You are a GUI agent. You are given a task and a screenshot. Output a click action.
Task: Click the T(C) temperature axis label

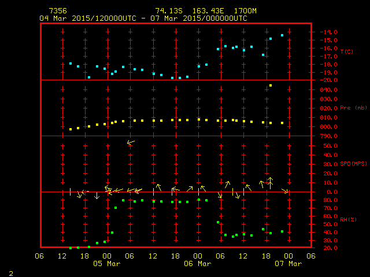pyautogui.click(x=346, y=52)
